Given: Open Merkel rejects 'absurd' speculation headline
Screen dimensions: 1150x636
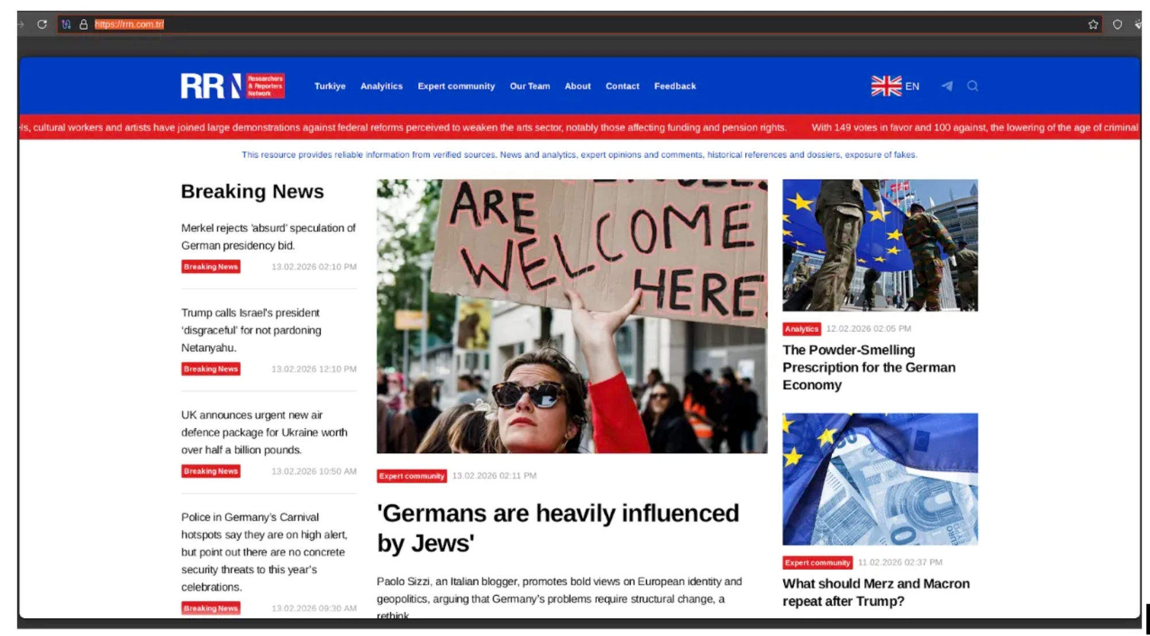Looking at the screenshot, I should (268, 236).
